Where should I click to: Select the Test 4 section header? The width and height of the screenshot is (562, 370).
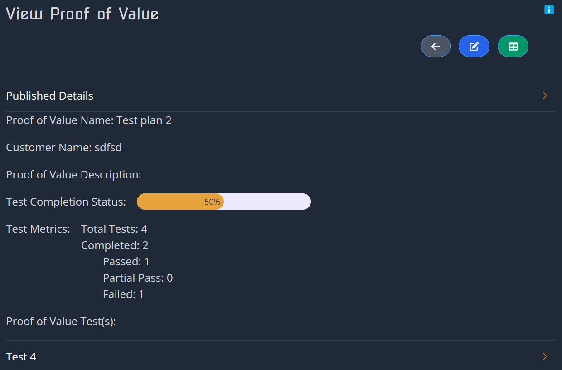[x=21, y=357]
